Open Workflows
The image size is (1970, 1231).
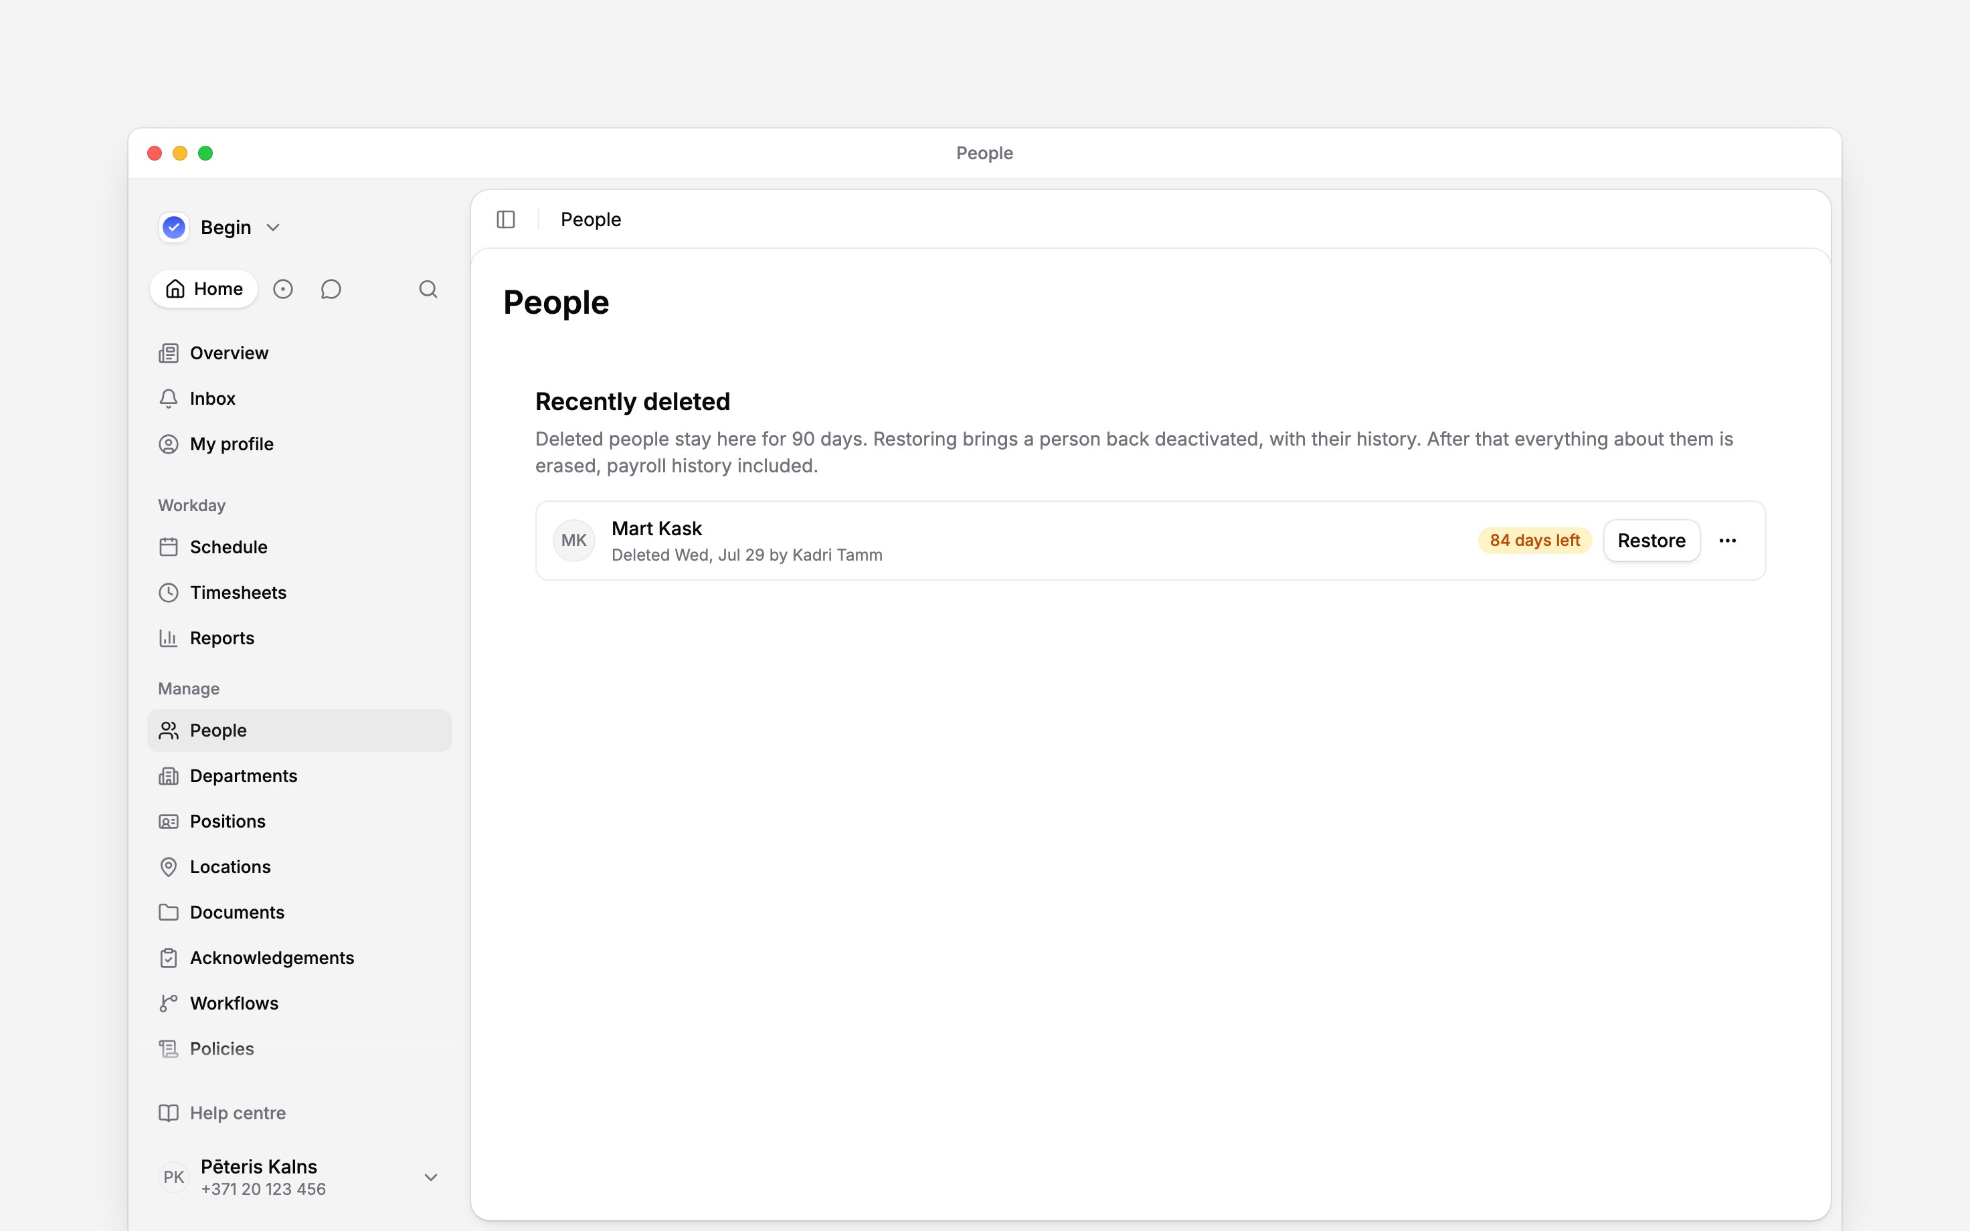[300, 1004]
